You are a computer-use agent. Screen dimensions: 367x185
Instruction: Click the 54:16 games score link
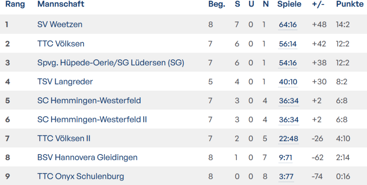pyautogui.click(x=287, y=63)
